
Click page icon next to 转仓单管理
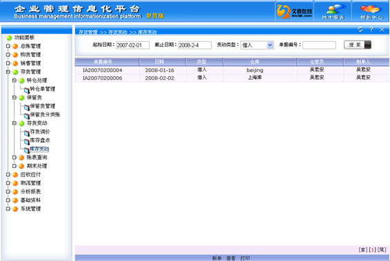click(27, 90)
